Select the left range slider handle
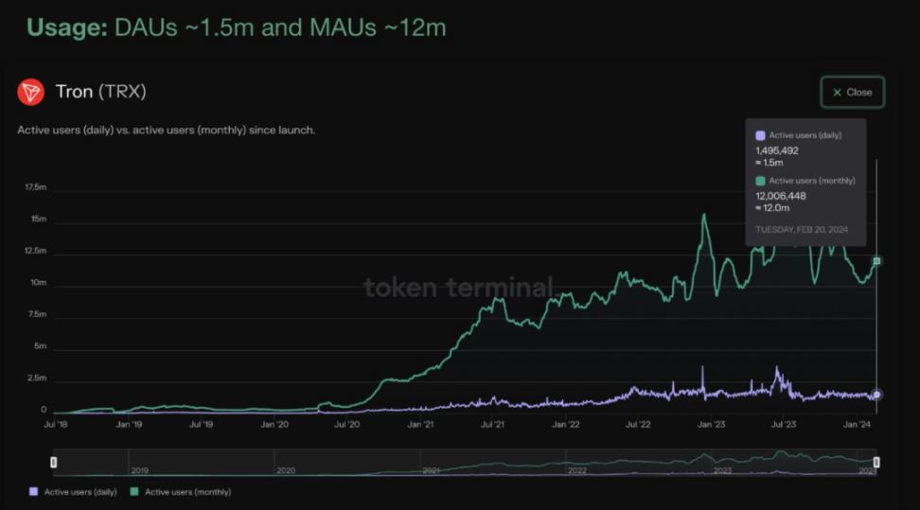The image size is (920, 510). pyautogui.click(x=53, y=463)
